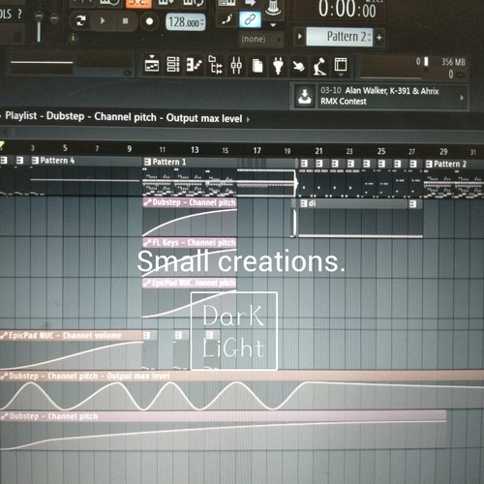
Task: Click bar 17 on timeline ruler
Action: coord(257,150)
